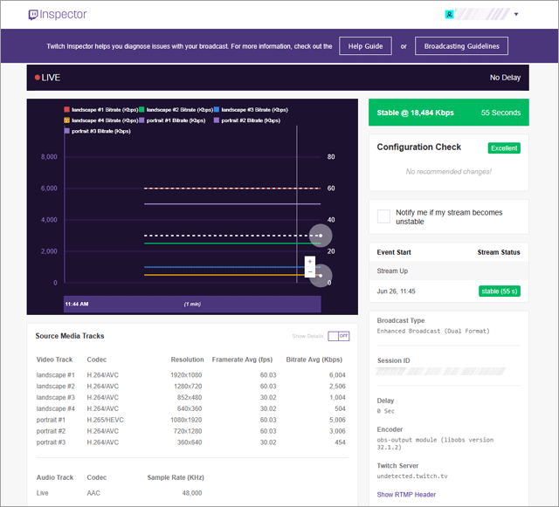This screenshot has width=559, height=507.
Task: Click the undetected.twitch.tv server text
Action: pos(412,476)
